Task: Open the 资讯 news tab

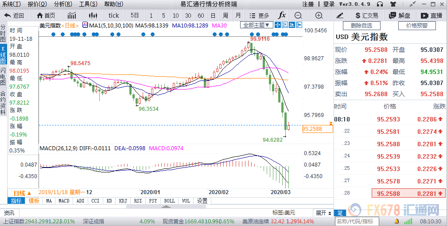Action: (x=9, y=213)
